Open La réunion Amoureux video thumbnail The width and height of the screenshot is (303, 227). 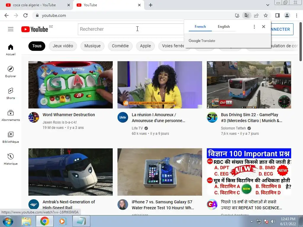159,85
